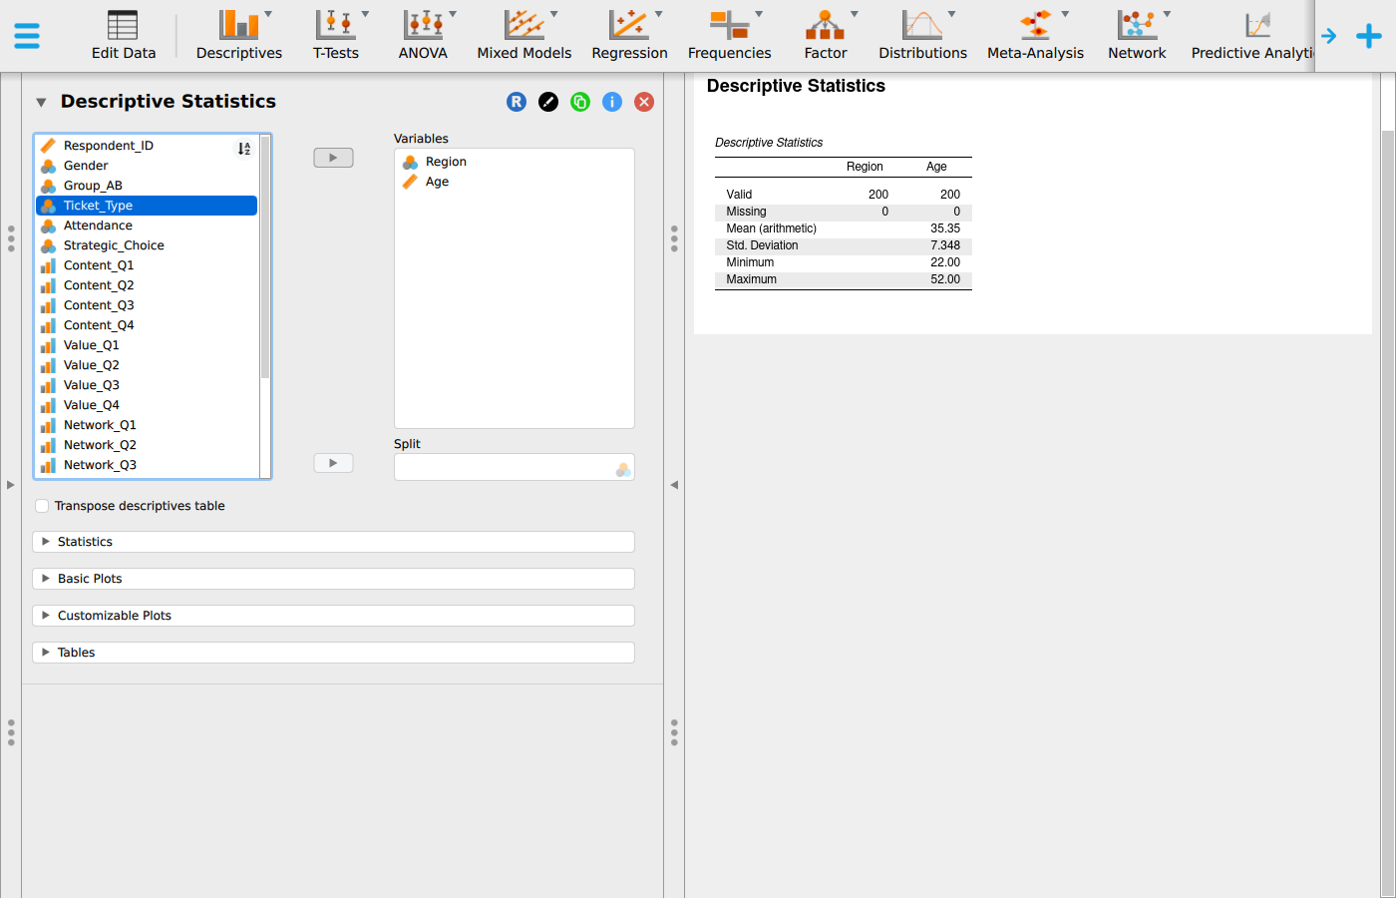Screen dimensions: 1396x898
Task: Open the Descriptives module menu
Action: 239,36
